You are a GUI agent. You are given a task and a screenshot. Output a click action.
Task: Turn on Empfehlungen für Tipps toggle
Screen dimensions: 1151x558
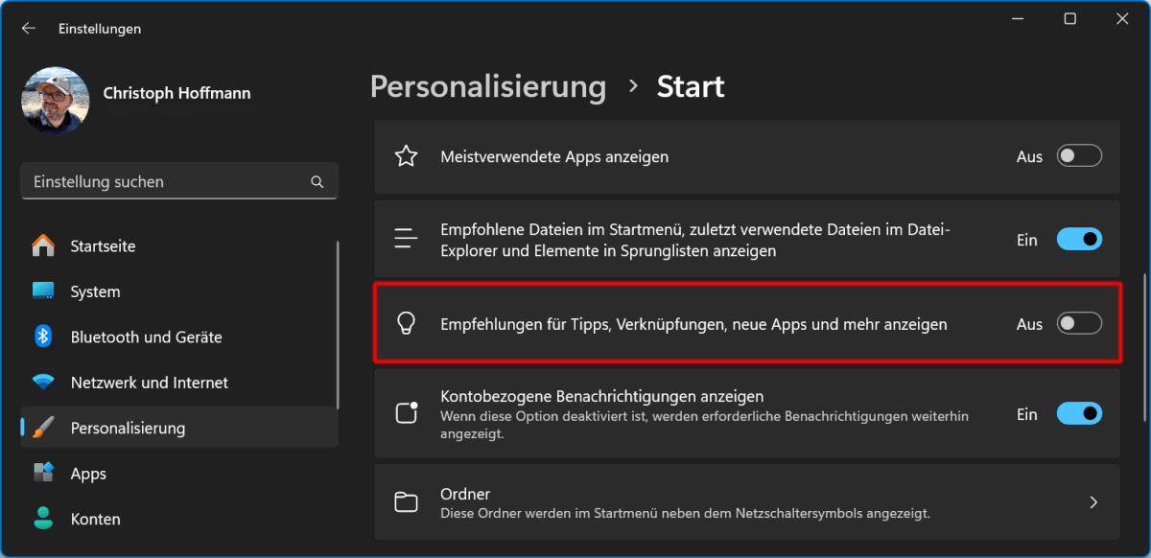[1079, 324]
